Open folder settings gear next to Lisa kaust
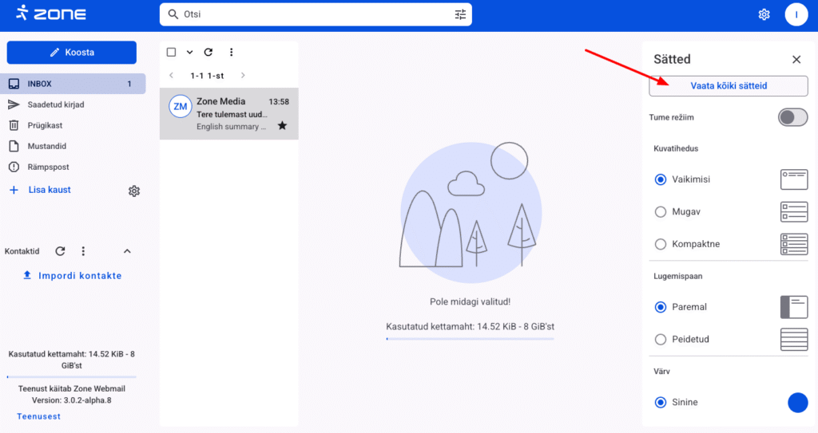 (134, 191)
